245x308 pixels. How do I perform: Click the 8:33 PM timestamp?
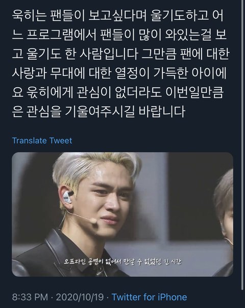(x=30, y=297)
